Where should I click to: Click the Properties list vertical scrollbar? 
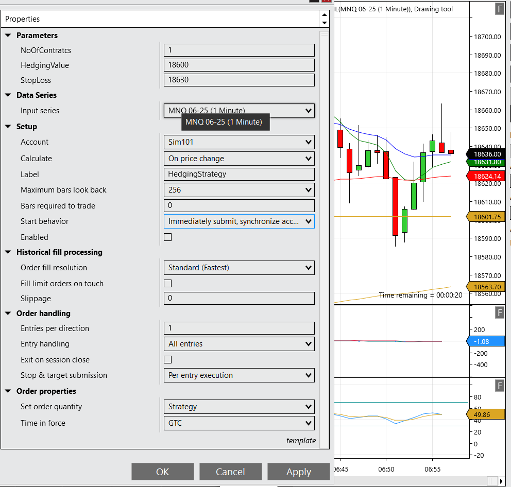pyautogui.click(x=324, y=239)
